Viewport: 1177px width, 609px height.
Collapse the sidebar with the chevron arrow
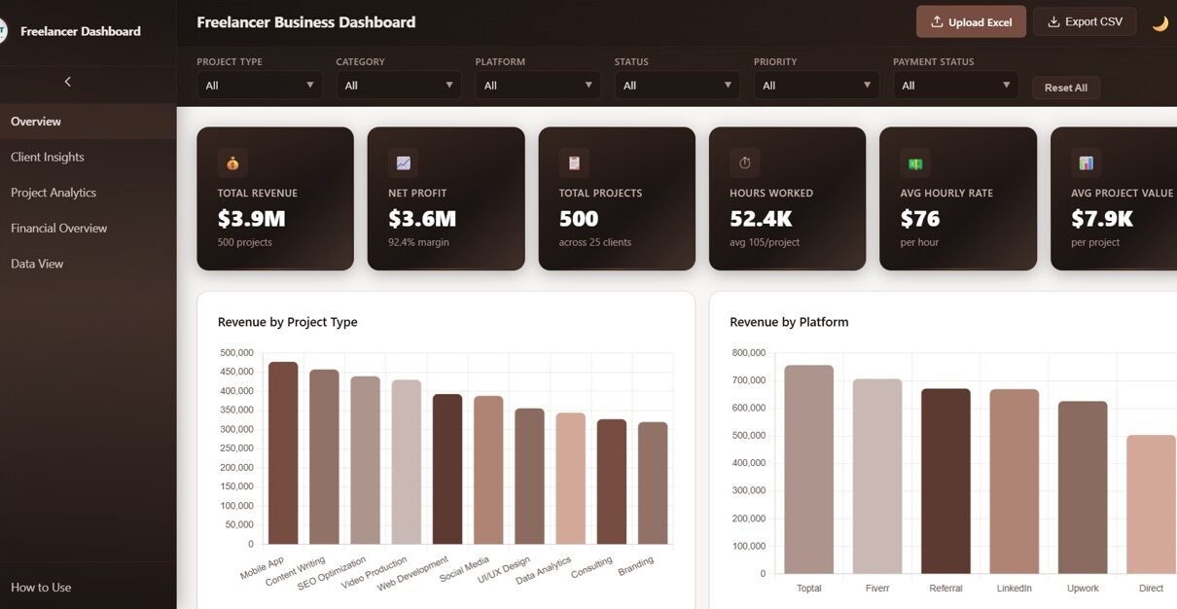coord(67,82)
